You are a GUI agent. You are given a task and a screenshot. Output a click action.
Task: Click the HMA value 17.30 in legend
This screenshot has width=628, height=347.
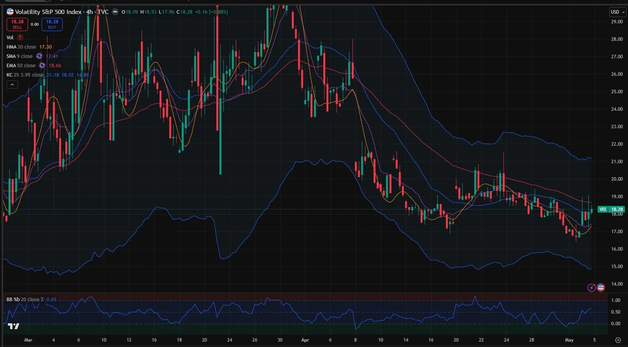click(x=46, y=47)
